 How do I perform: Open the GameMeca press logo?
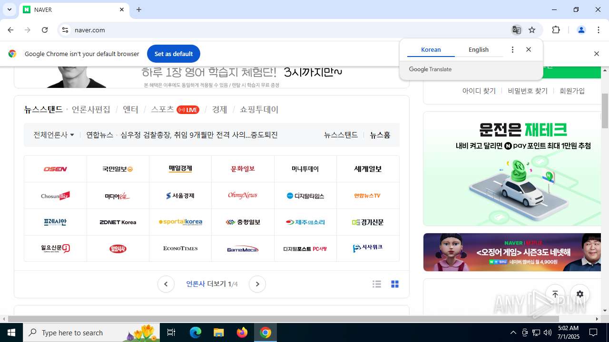[x=243, y=248]
